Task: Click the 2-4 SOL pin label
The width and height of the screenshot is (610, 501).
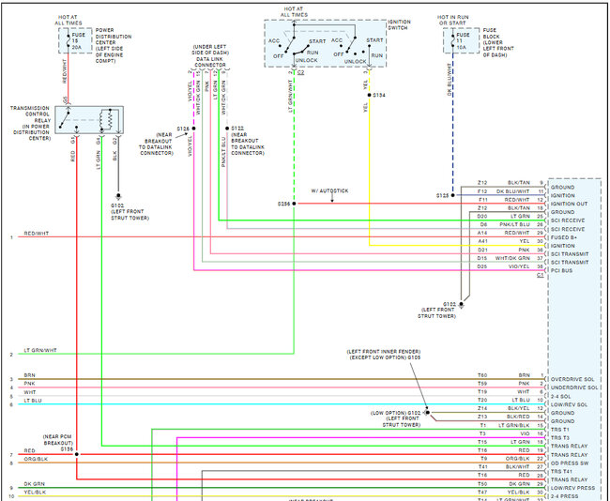Action: (560, 396)
